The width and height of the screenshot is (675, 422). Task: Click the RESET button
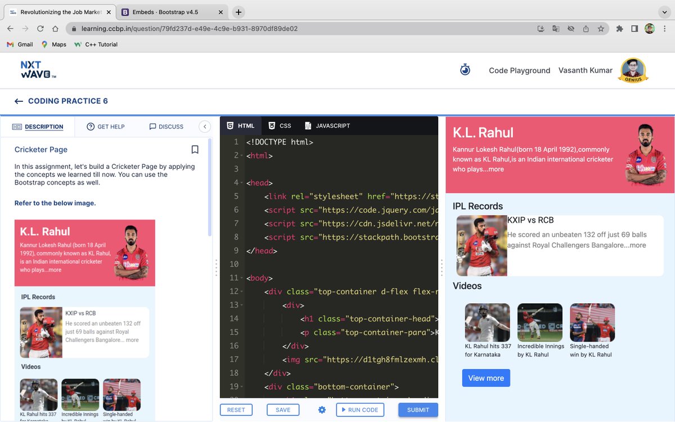click(x=236, y=410)
